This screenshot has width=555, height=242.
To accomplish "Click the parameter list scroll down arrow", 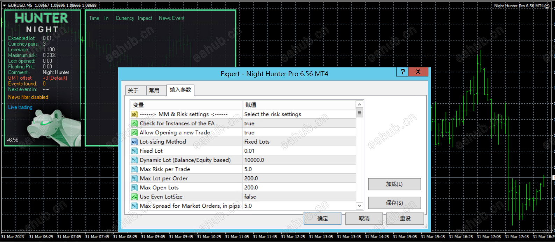I will pyautogui.click(x=360, y=206).
